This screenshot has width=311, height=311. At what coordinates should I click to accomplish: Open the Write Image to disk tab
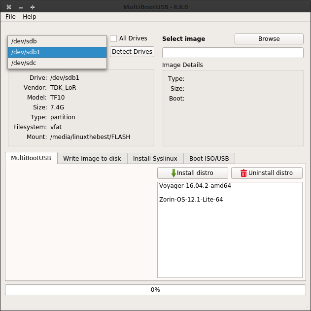92,159
